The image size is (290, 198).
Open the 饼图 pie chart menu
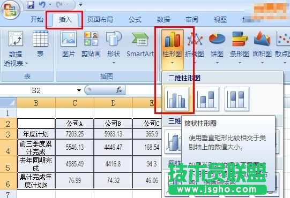(x=217, y=47)
